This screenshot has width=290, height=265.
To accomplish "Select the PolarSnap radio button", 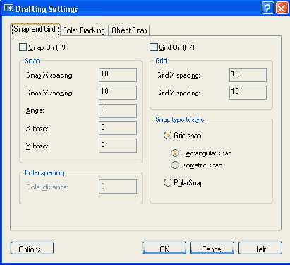I will [168, 182].
